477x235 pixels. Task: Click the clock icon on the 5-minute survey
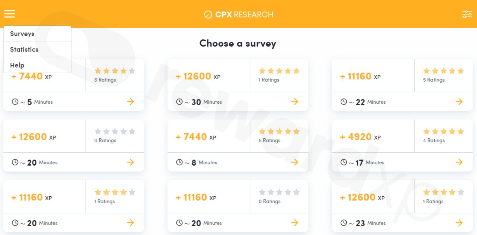tap(15, 102)
